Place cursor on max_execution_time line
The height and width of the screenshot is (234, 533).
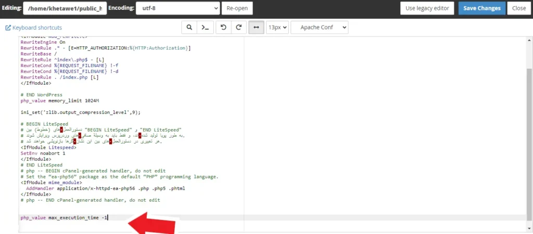(x=64, y=217)
